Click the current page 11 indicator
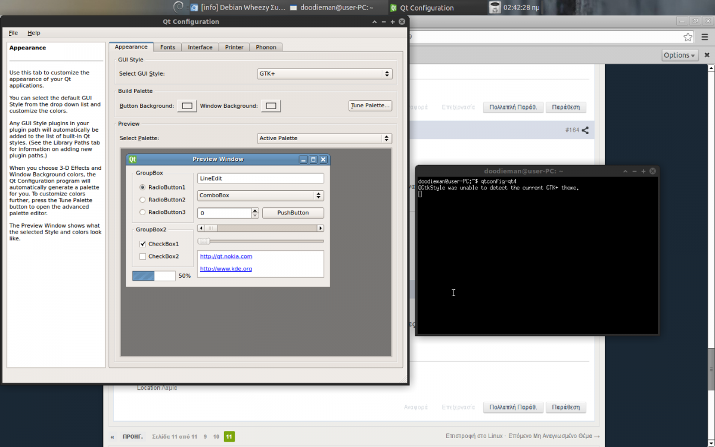715x447 pixels. [229, 437]
